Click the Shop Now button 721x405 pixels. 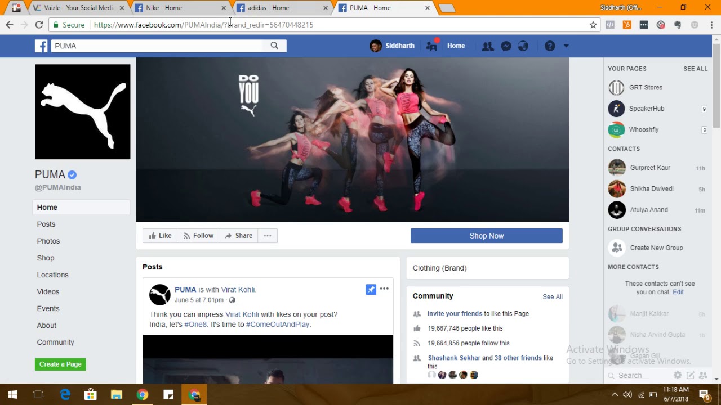[487, 236]
